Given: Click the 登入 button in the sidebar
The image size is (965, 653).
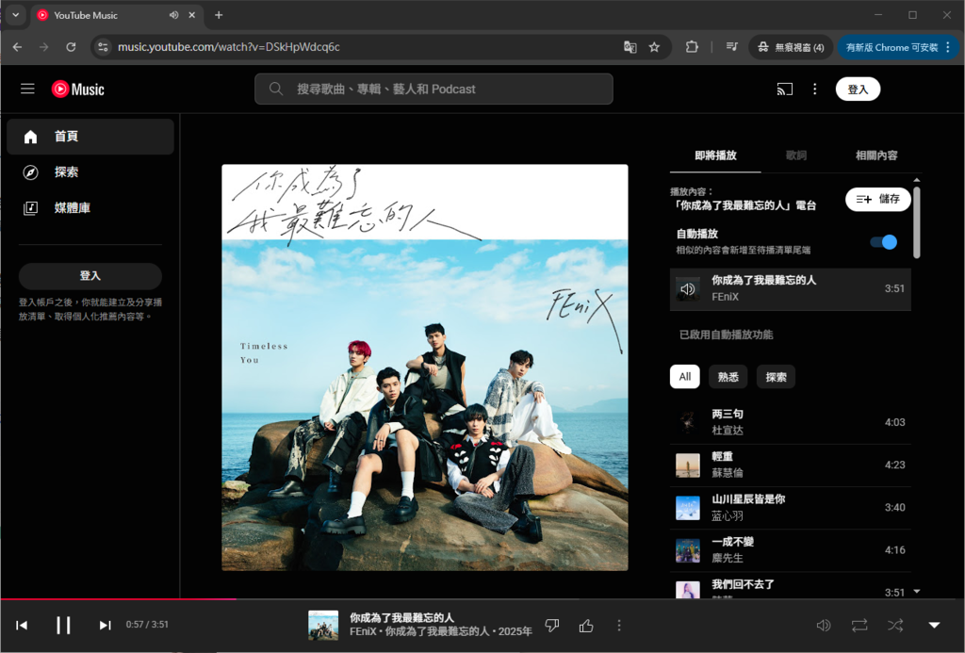Looking at the screenshot, I should pyautogui.click(x=90, y=276).
